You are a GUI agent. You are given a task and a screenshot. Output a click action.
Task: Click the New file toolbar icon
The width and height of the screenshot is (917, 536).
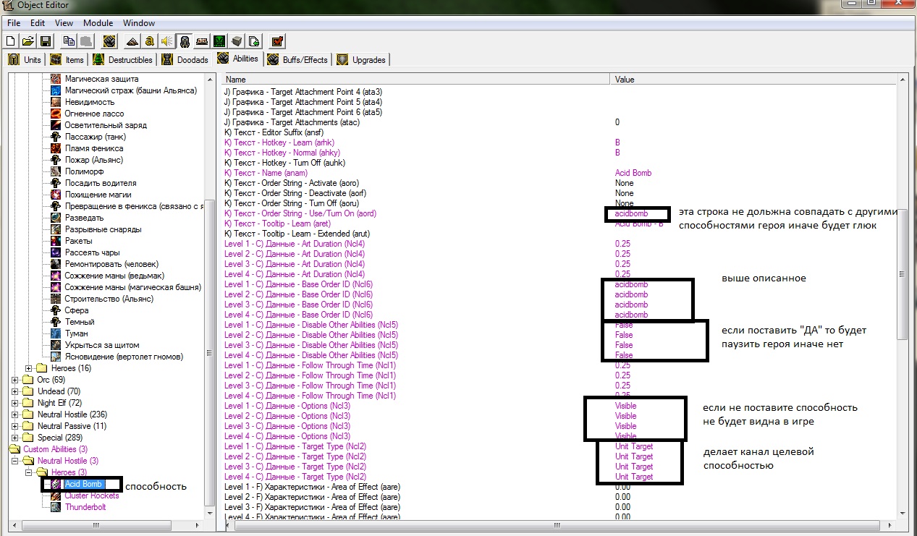click(11, 41)
